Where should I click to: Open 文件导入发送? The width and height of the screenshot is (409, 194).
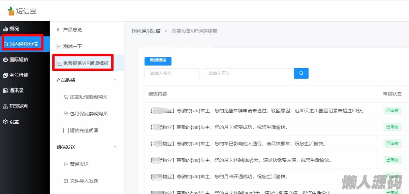84,181
